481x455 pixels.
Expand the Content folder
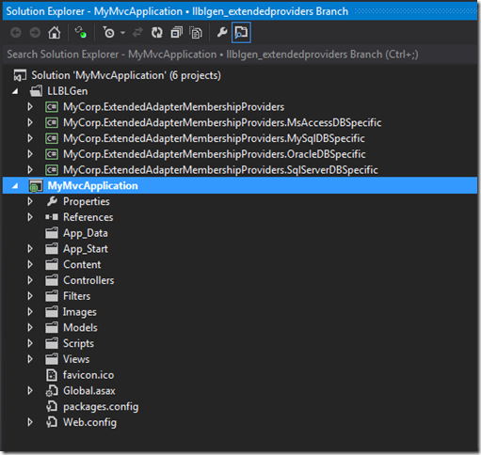click(x=30, y=265)
